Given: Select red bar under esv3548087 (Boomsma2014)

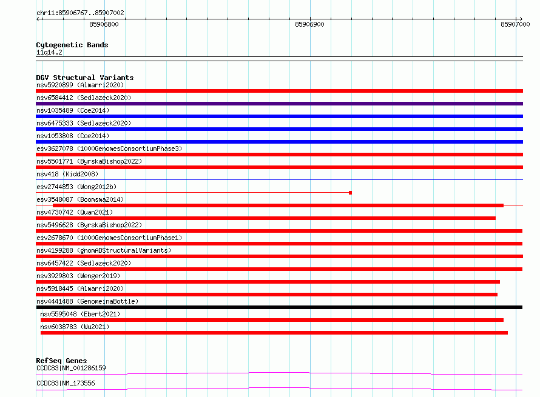Looking at the screenshot, I should pos(278,205).
